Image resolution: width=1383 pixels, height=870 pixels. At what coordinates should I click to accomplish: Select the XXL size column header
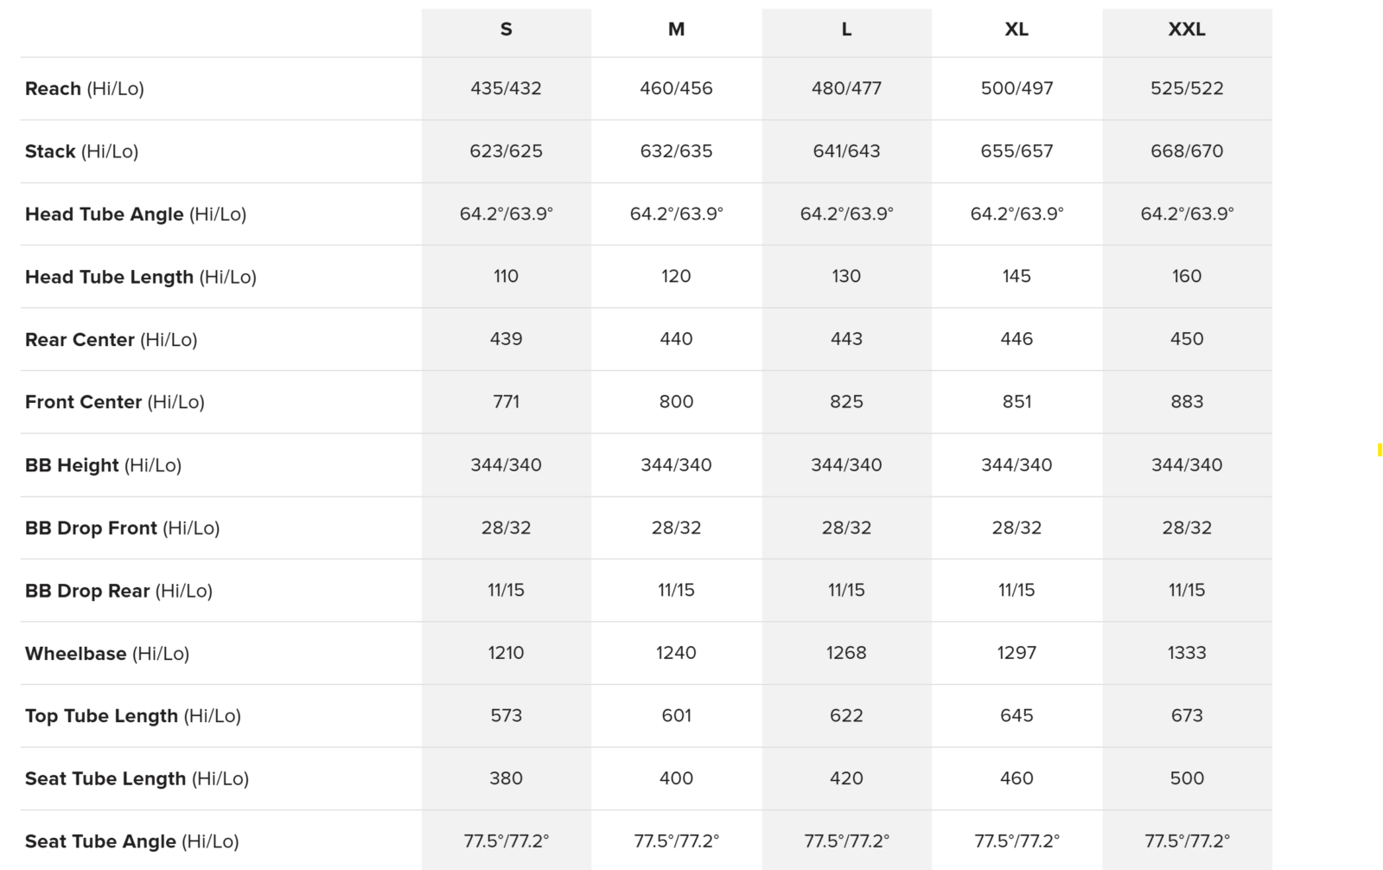point(1187,29)
